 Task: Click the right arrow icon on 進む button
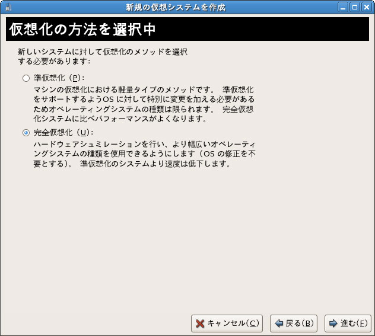point(333,324)
